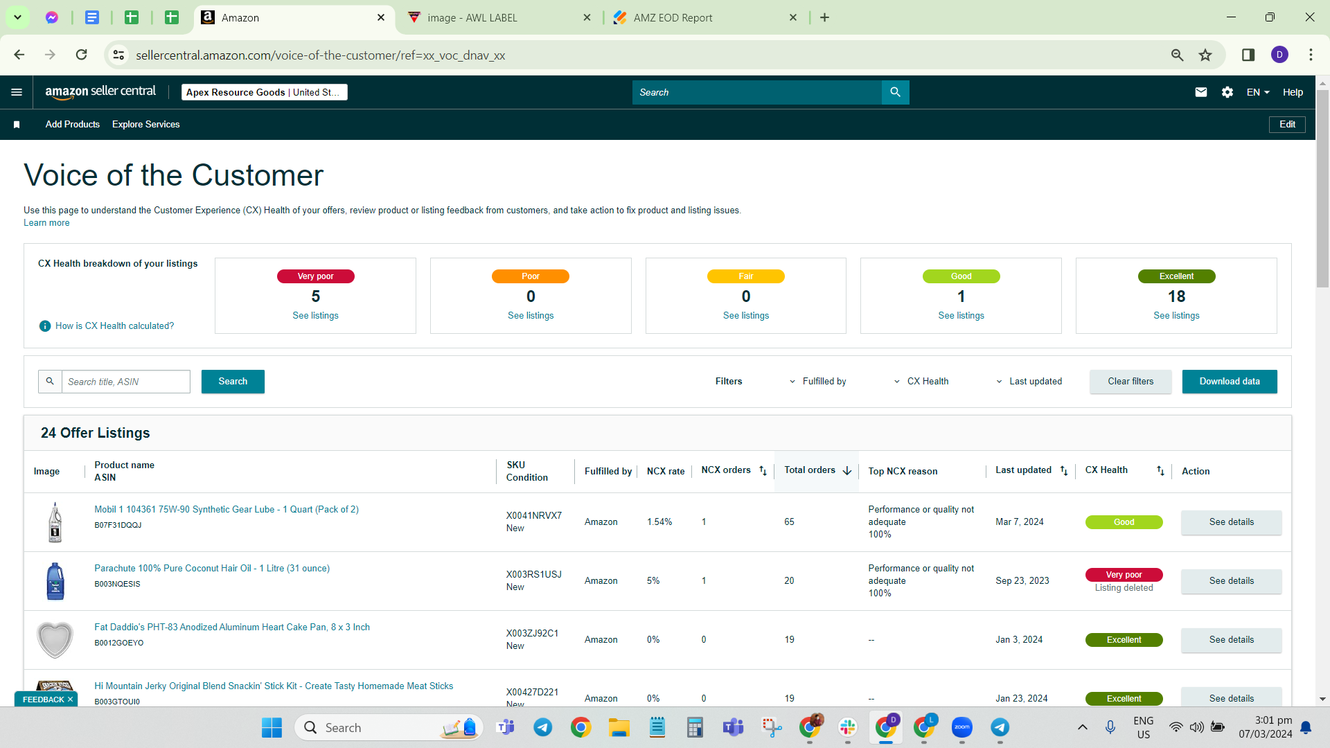The image size is (1330, 748).
Task: Click the Windows taskbar Search box
Action: click(x=389, y=727)
